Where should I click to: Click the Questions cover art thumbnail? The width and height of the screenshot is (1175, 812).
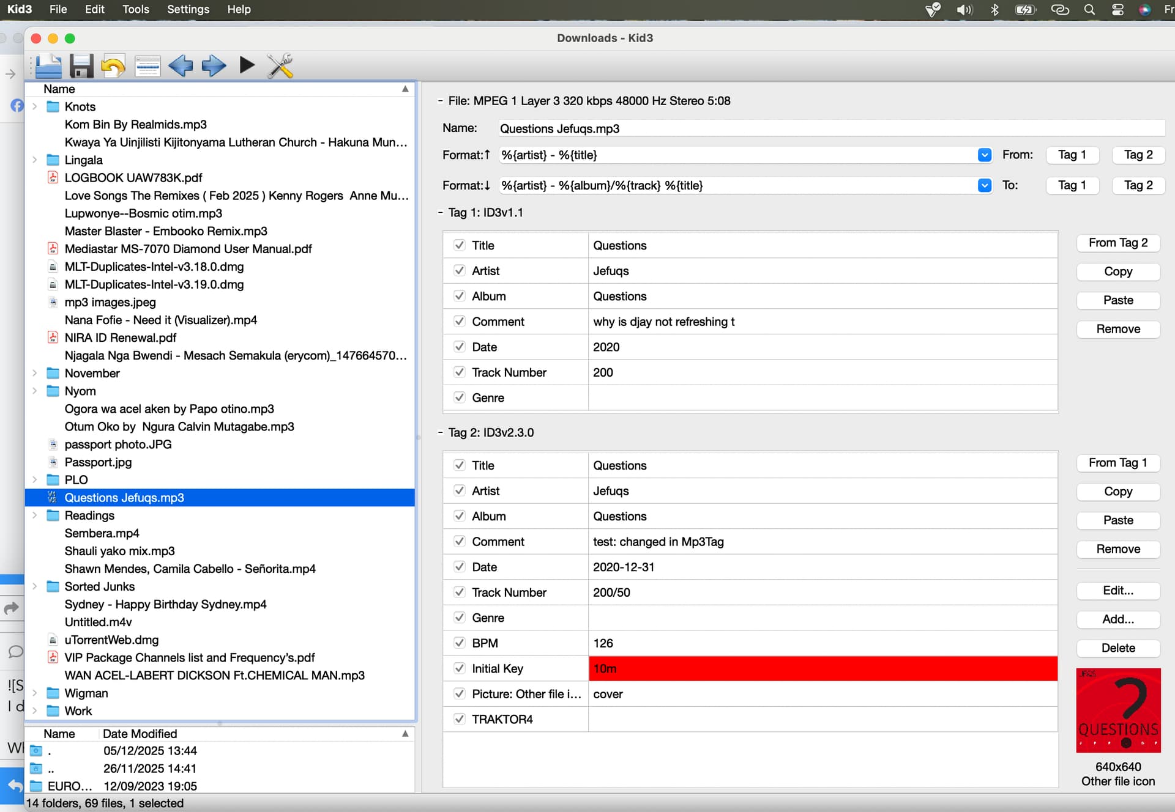[x=1117, y=710]
